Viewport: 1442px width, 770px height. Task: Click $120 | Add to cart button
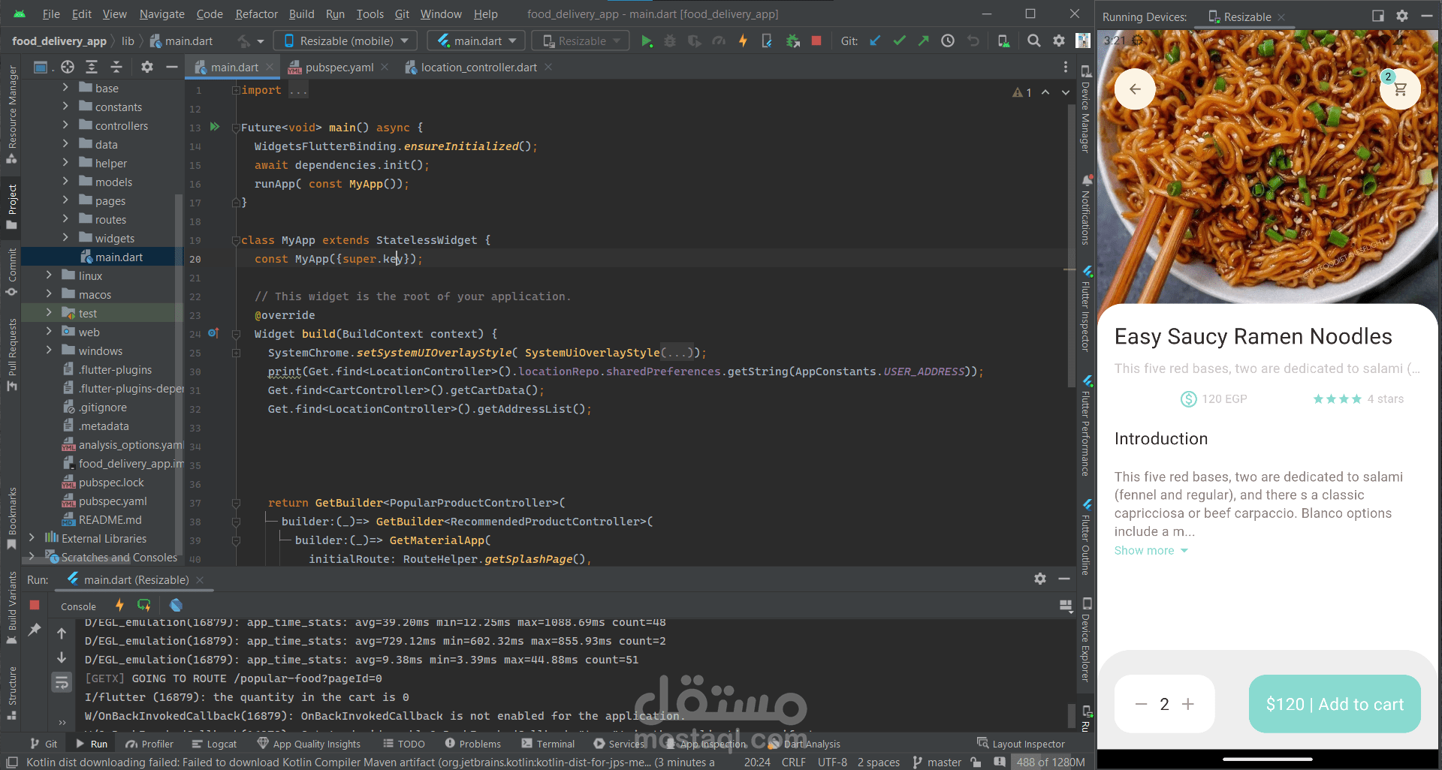tap(1335, 704)
